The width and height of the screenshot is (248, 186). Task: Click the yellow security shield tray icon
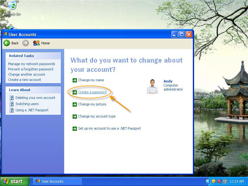(x=214, y=181)
